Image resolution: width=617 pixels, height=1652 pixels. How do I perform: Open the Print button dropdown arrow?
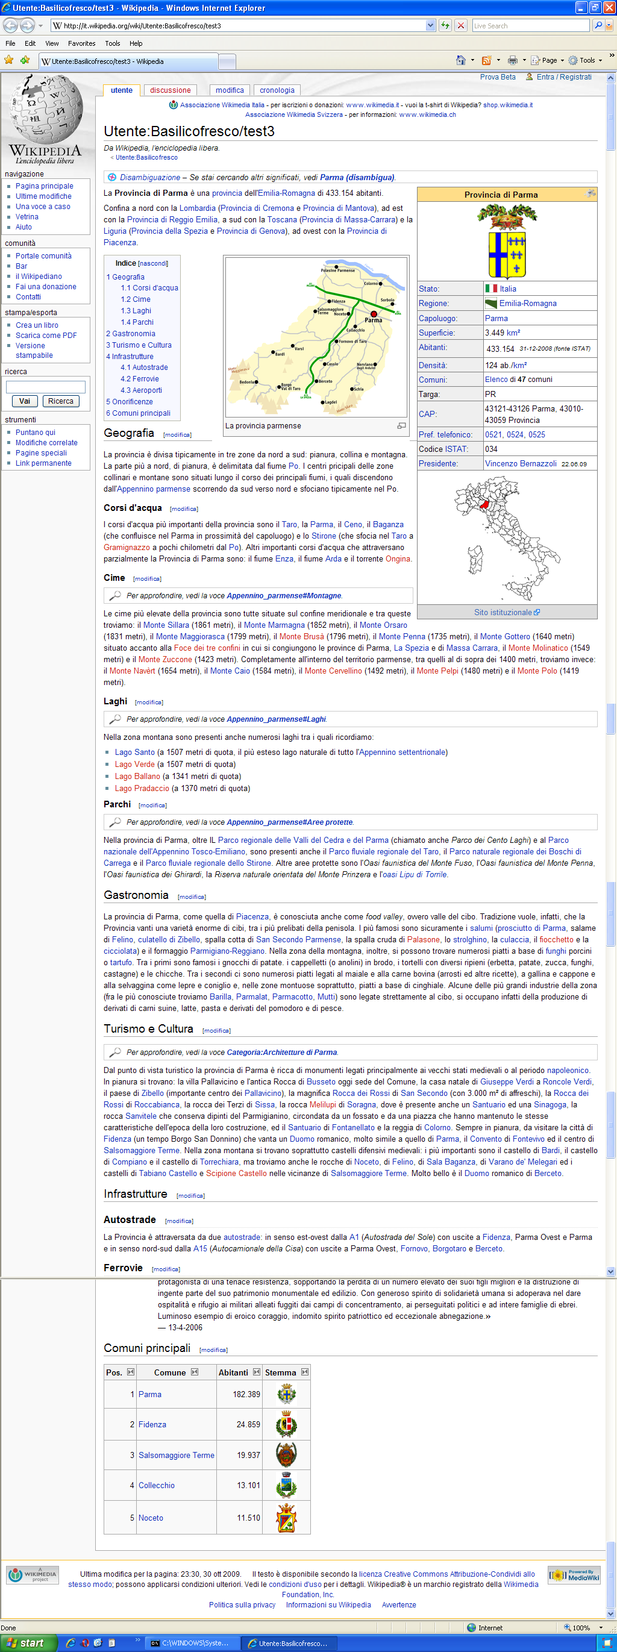point(524,60)
